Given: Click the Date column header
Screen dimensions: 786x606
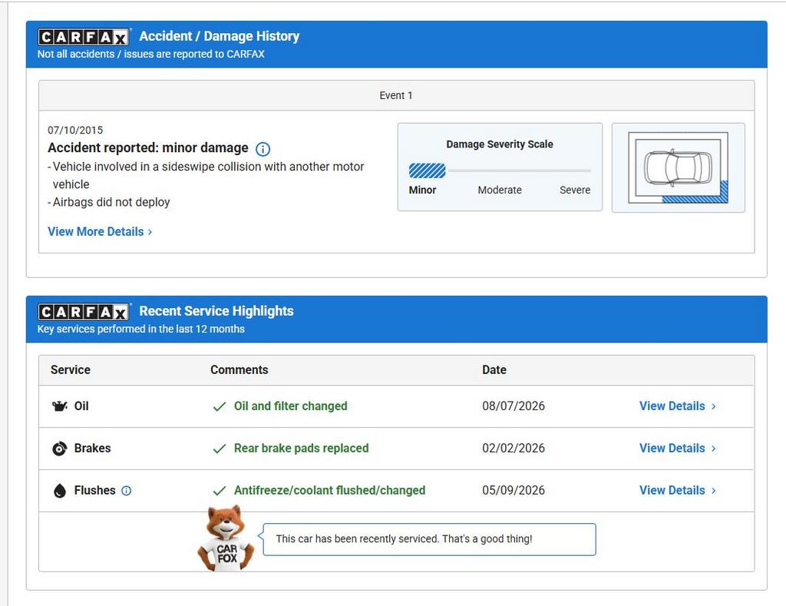Looking at the screenshot, I should pyautogui.click(x=494, y=369).
